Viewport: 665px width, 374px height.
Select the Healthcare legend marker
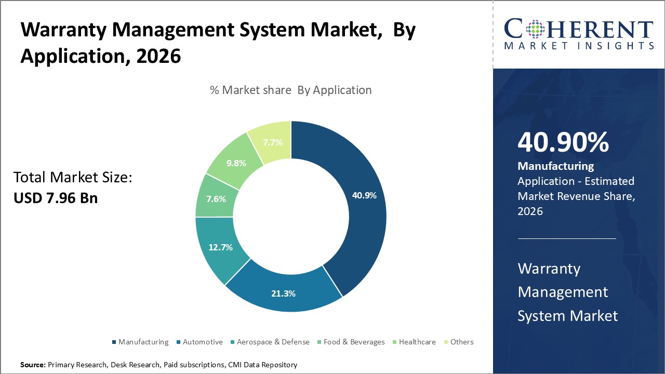coord(393,342)
